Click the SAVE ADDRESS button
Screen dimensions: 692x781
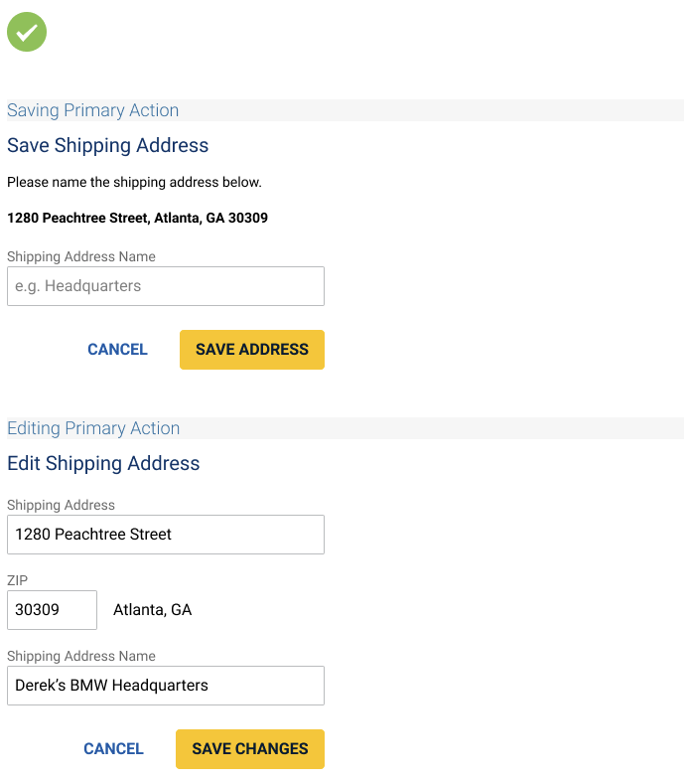[252, 350]
